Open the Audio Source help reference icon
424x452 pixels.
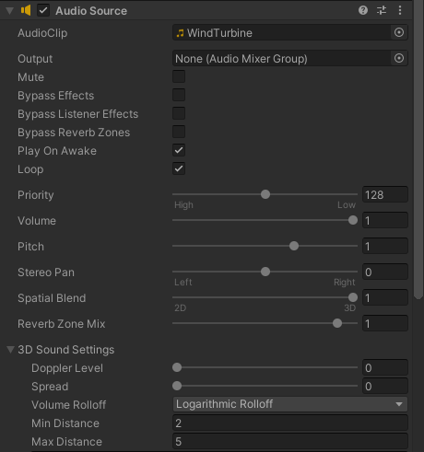click(x=363, y=10)
